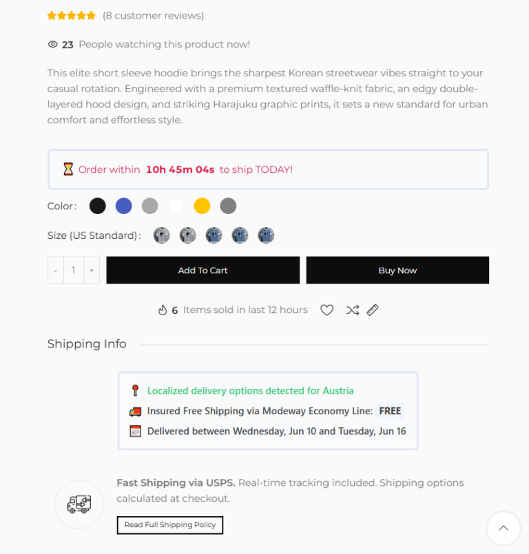Image resolution: width=529 pixels, height=554 pixels.
Task: Click the delivery truck circle icon
Action: (x=79, y=504)
